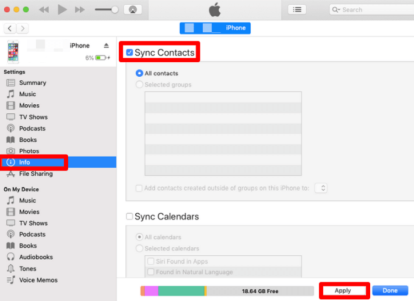Click the play button
The height and width of the screenshot is (301, 414).
click(x=62, y=10)
